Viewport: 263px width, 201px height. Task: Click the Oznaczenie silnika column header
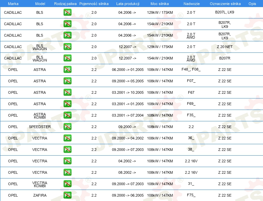225,4
